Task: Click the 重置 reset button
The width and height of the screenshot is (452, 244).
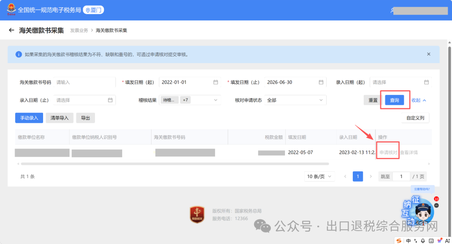Action: point(373,100)
